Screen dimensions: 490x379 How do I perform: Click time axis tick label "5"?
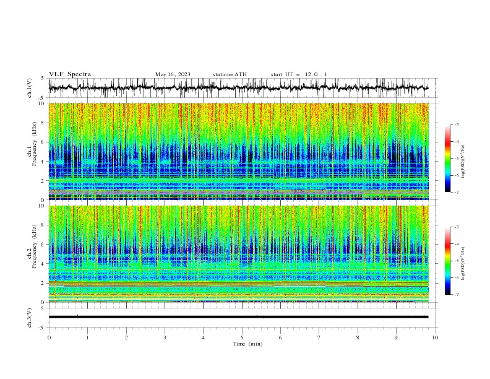[x=242, y=338]
